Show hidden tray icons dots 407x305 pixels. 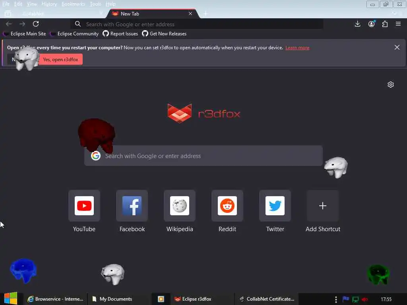point(336,299)
